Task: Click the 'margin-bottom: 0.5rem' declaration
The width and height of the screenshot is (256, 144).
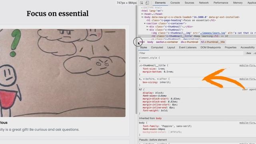Action: pyautogui.click(x=158, y=72)
